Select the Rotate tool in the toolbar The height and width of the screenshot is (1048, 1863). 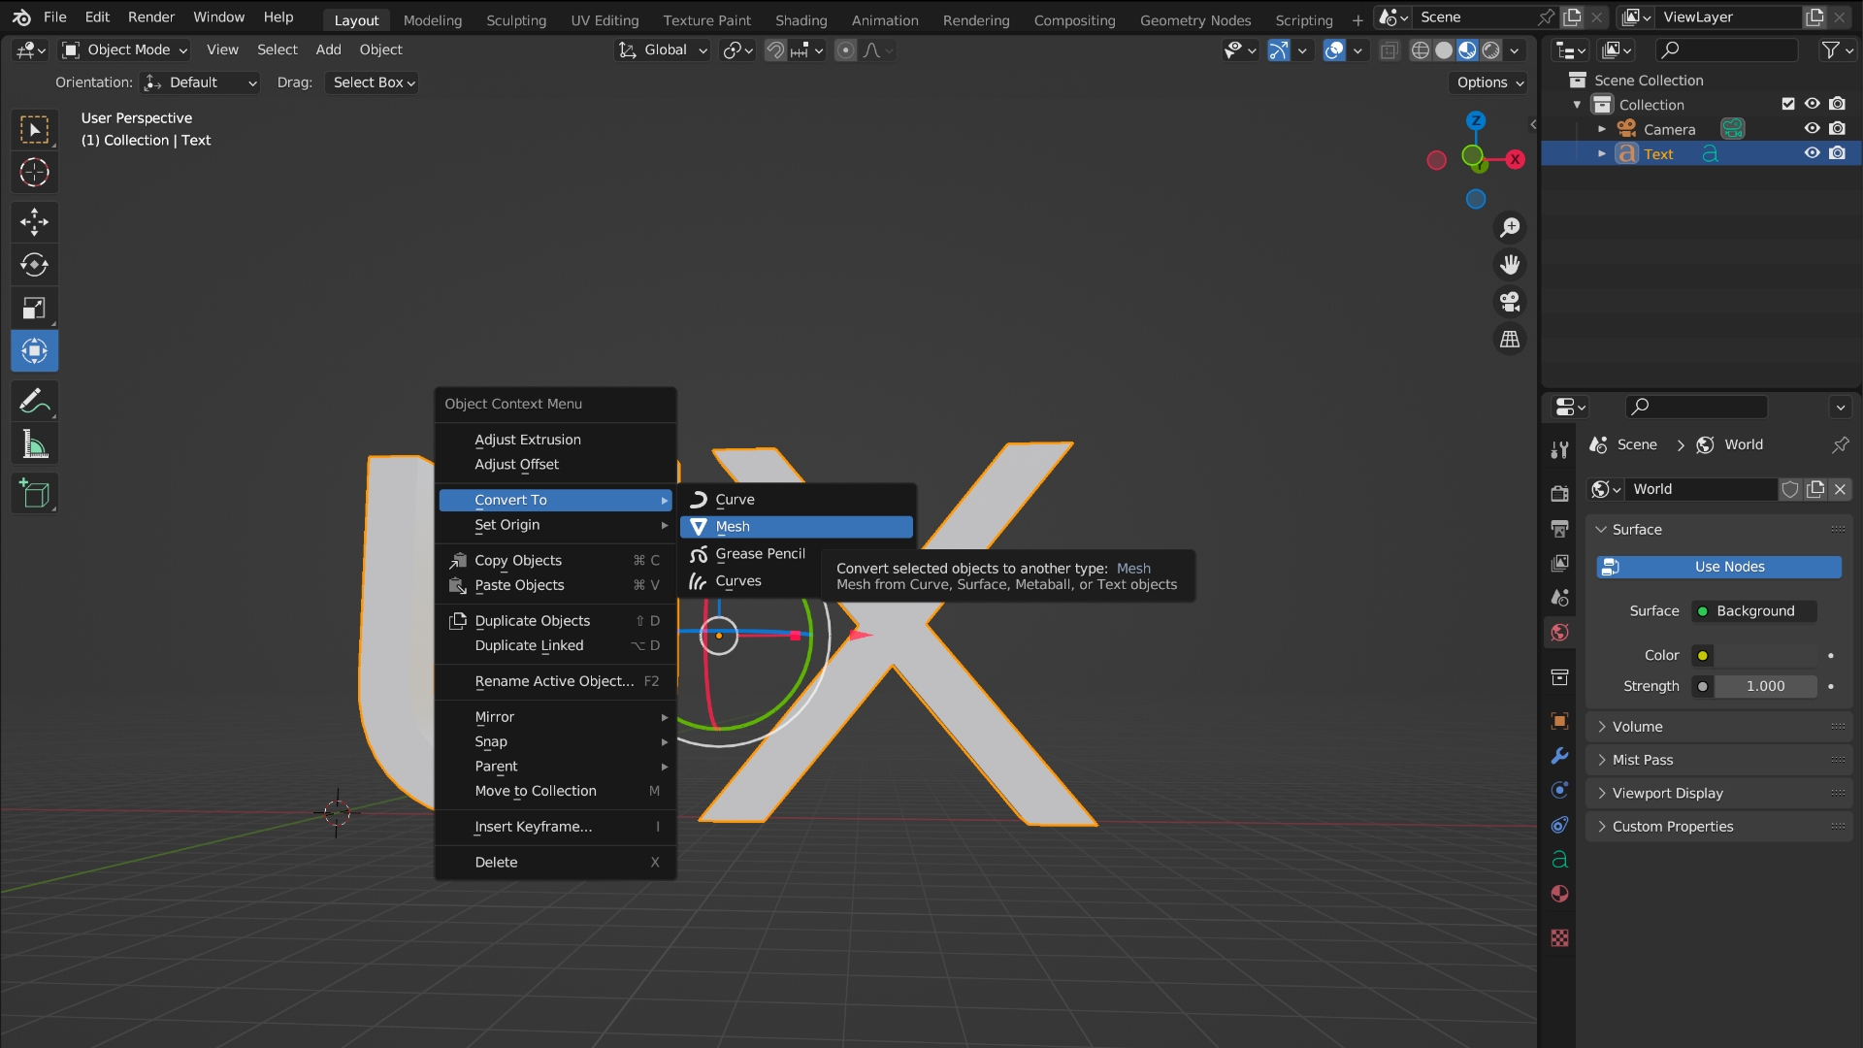tap(34, 265)
